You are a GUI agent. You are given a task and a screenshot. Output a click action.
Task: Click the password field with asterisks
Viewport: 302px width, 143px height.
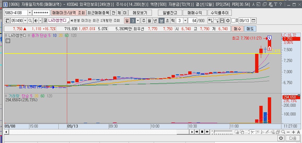click(x=41, y=13)
